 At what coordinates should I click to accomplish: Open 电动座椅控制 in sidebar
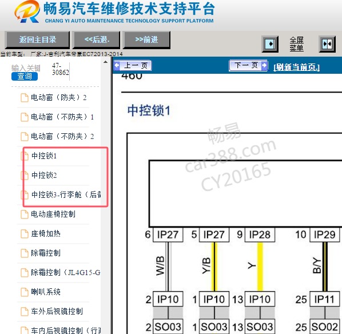[x=53, y=214]
